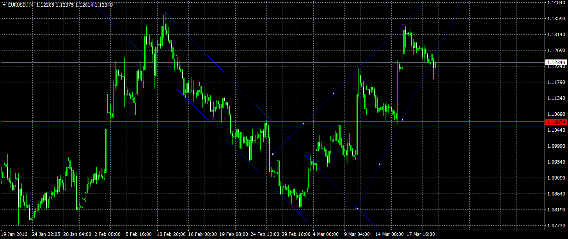
Task: Click the 4 Mar 00:00 time label
Action: pos(326,234)
